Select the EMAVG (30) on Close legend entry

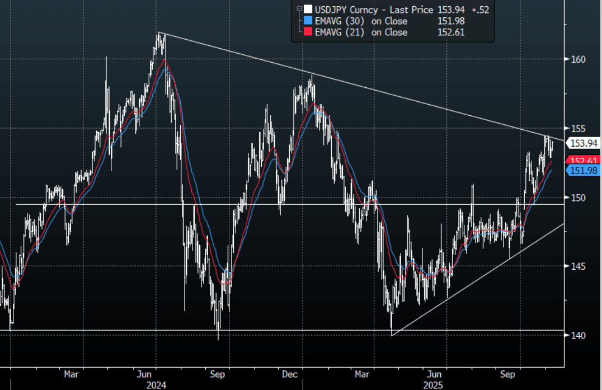pos(361,21)
